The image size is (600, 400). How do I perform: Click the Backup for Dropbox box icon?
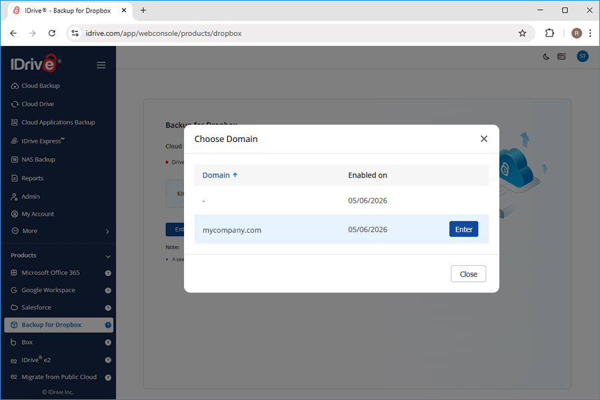14,325
